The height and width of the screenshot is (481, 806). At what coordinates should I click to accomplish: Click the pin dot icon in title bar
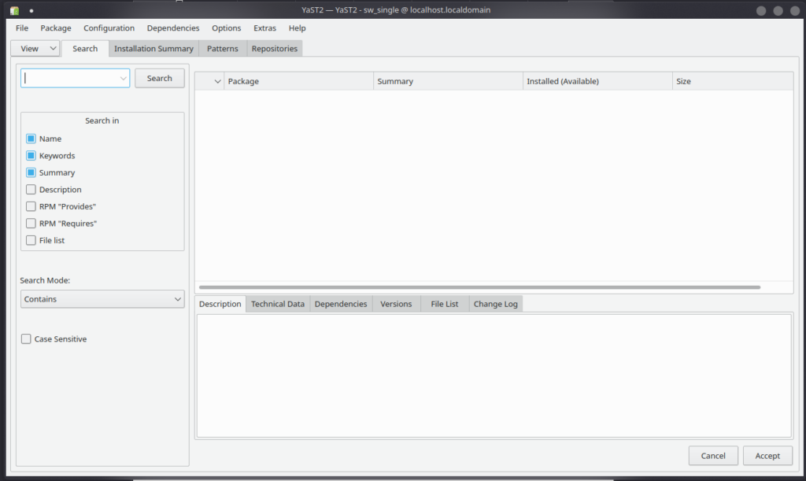click(31, 10)
